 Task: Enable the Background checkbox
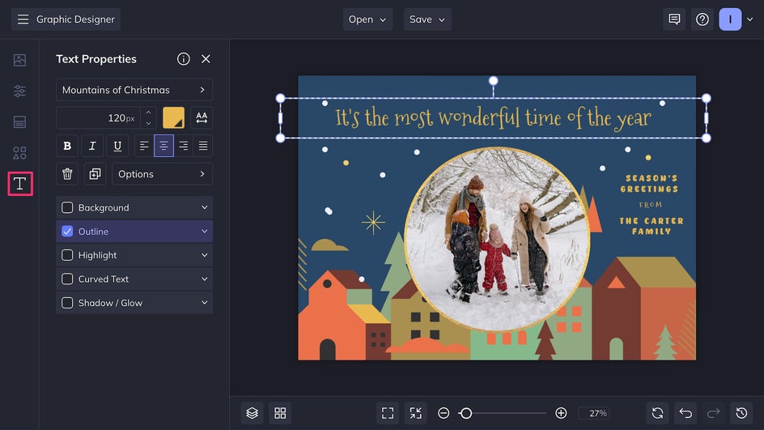(x=67, y=207)
